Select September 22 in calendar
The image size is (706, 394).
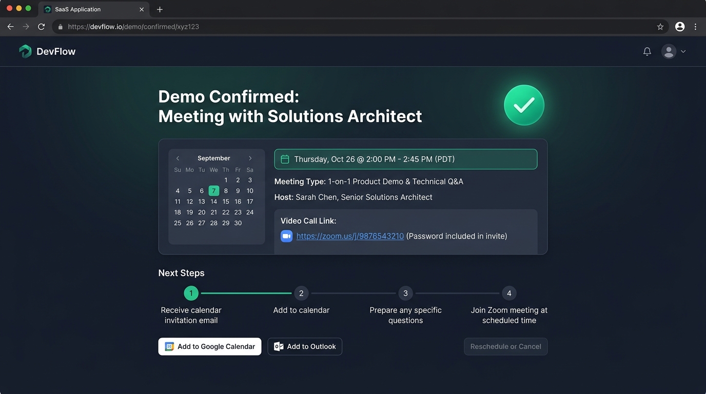coord(226,212)
